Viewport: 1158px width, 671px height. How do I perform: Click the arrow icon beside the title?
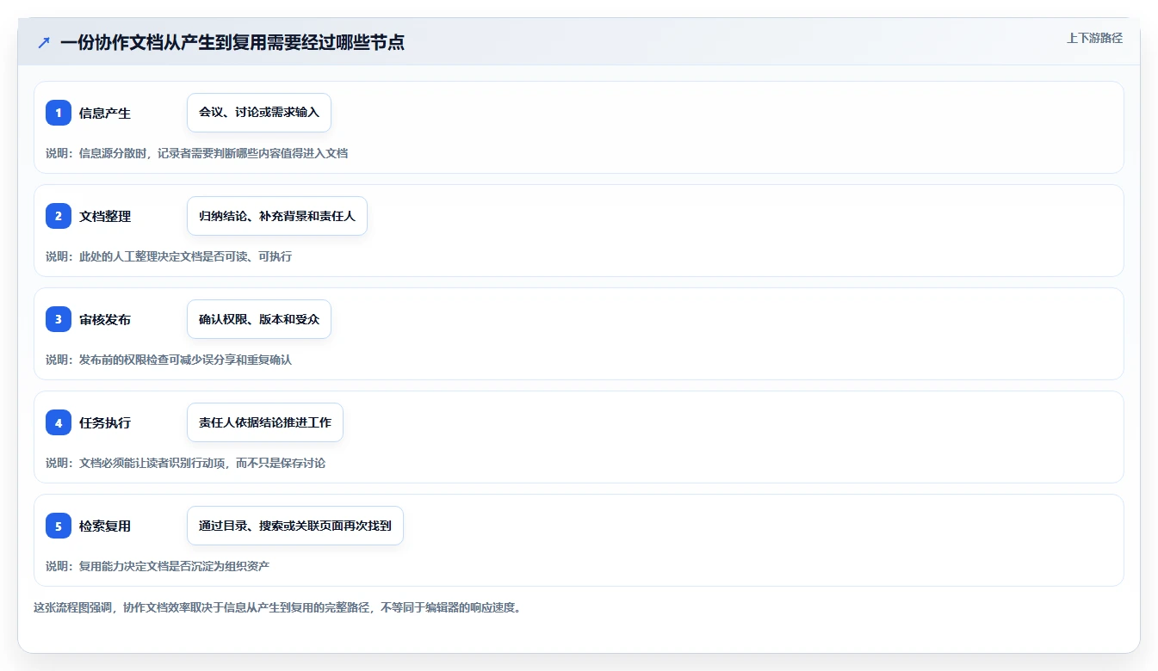tap(44, 42)
